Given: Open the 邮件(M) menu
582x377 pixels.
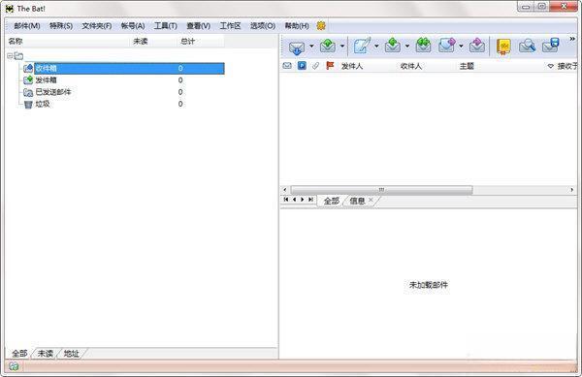Looking at the screenshot, I should [x=27, y=26].
